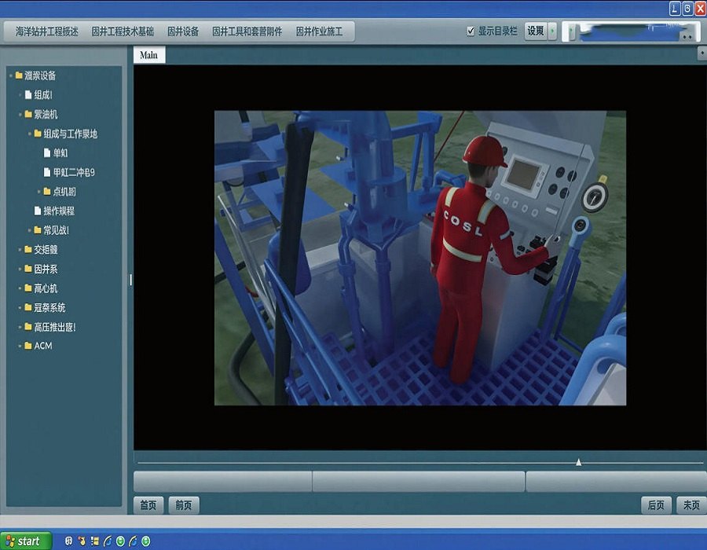Click the first blue swoosh taskbar icon
Image resolution: width=707 pixels, height=550 pixels.
coord(108,541)
